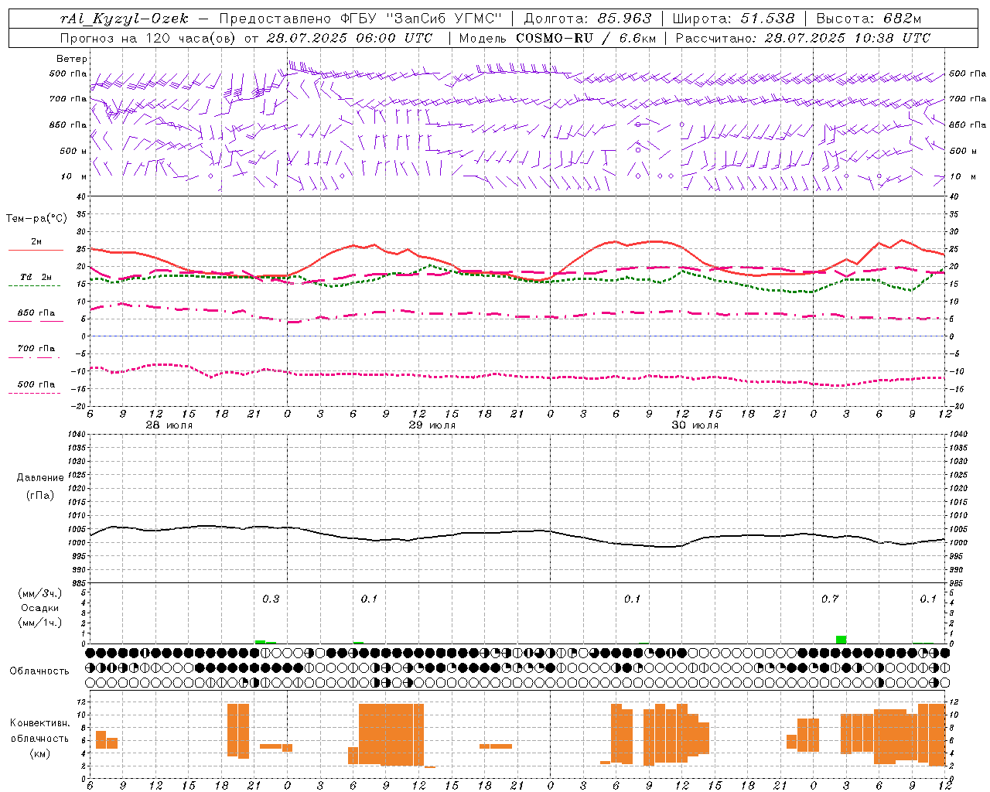Click the (мм/1ч.) precipitation unit label
This screenshot has height=792, width=990.
(x=40, y=623)
